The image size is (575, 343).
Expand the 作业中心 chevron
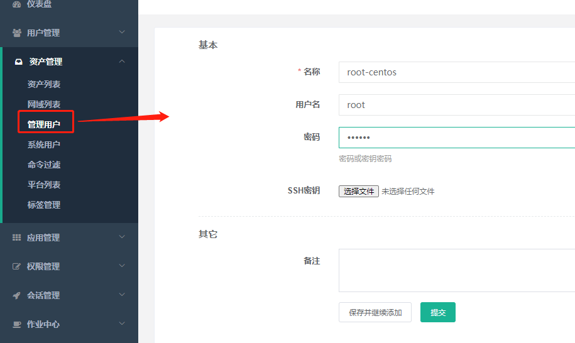122,324
